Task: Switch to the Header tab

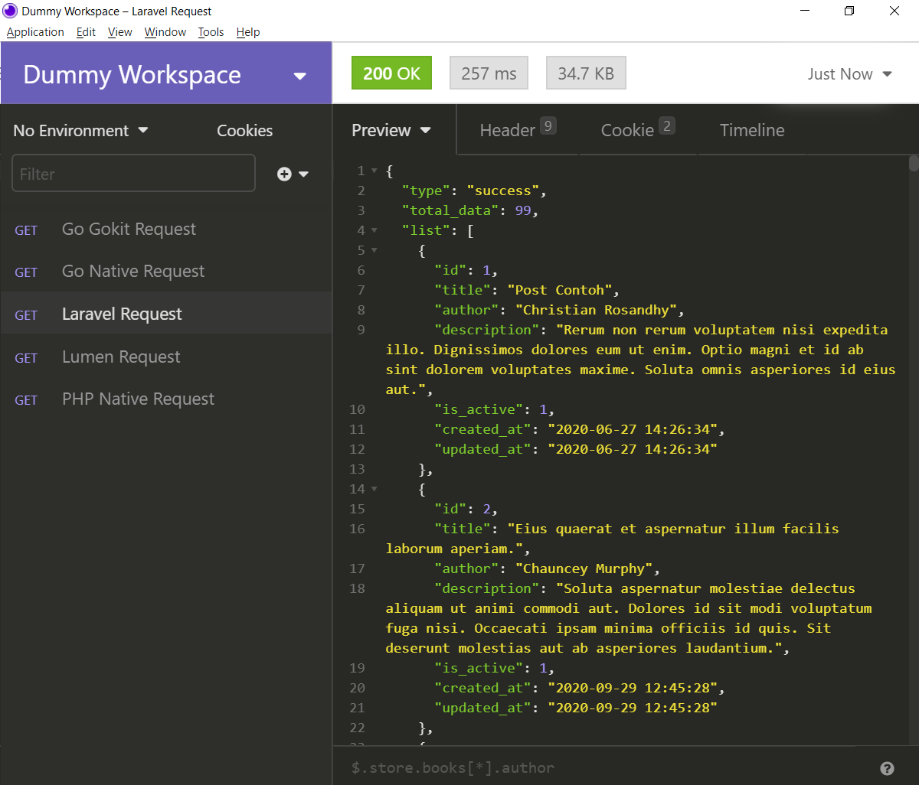Action: tap(518, 130)
